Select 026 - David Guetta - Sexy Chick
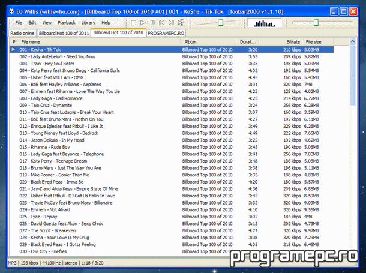Image resolution: width=366 pixels, height=273 pixels. (x=172, y=224)
